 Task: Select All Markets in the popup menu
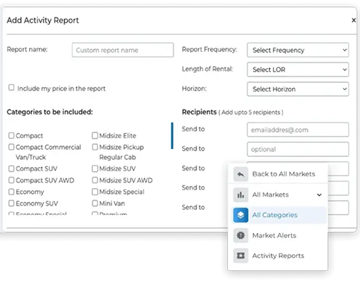(278, 195)
